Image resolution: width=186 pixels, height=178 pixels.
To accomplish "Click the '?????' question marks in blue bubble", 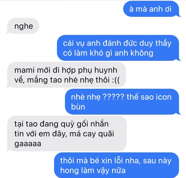I will click(114, 97).
